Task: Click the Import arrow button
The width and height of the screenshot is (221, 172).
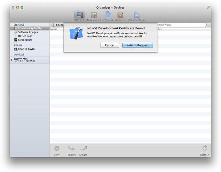Action: [x=71, y=151]
